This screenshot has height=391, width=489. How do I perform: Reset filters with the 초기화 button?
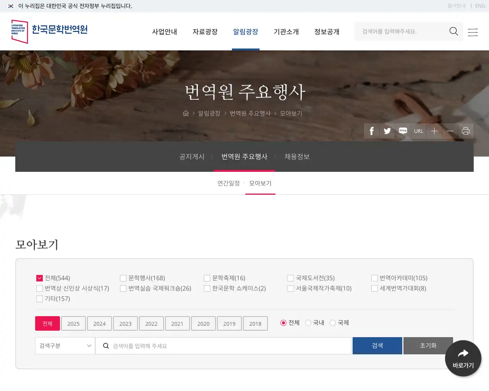click(x=428, y=346)
